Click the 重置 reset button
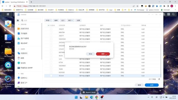178x100 pixels. click(139, 85)
